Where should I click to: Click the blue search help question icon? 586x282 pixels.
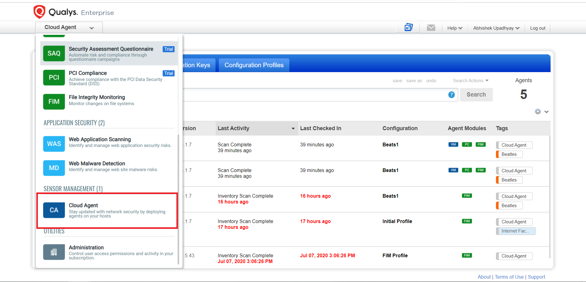click(451, 95)
